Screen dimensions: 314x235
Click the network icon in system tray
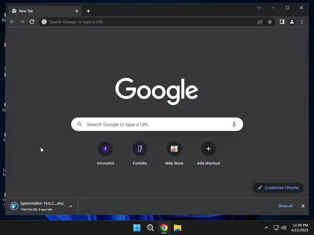point(276,228)
